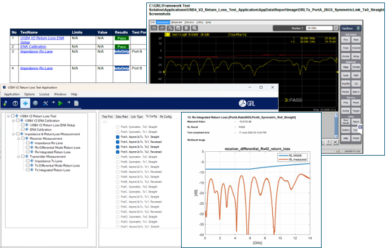390x248 pixels.
Task: Open the connection setup arrows toolbar icon
Action: 6,103
